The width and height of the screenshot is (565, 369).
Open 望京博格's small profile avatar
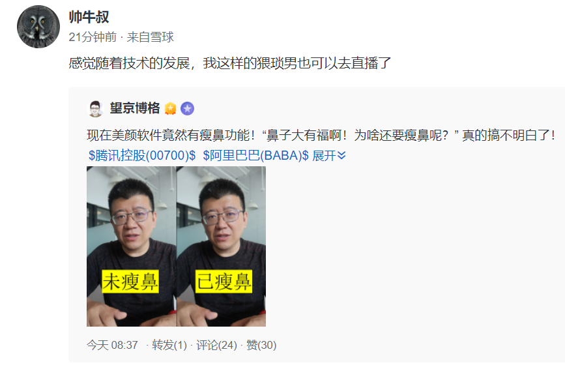[96, 108]
